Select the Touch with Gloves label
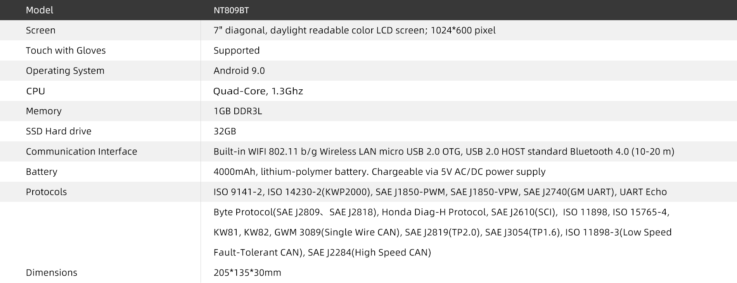Screen dimensions: 737x283 66,50
